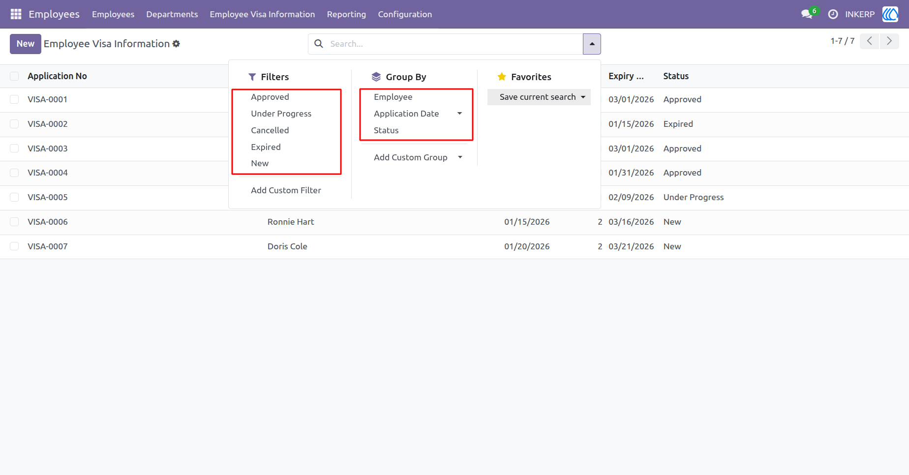909x475 pixels.
Task: Click the Group By layers icon
Action: pos(376,77)
